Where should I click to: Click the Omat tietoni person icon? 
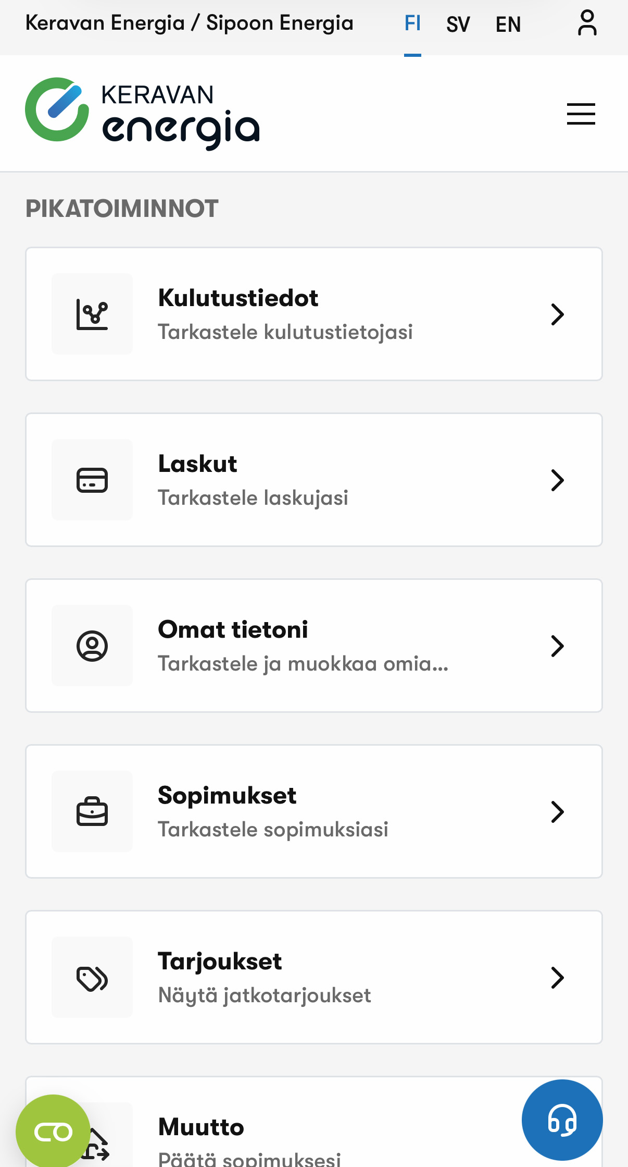(x=92, y=646)
